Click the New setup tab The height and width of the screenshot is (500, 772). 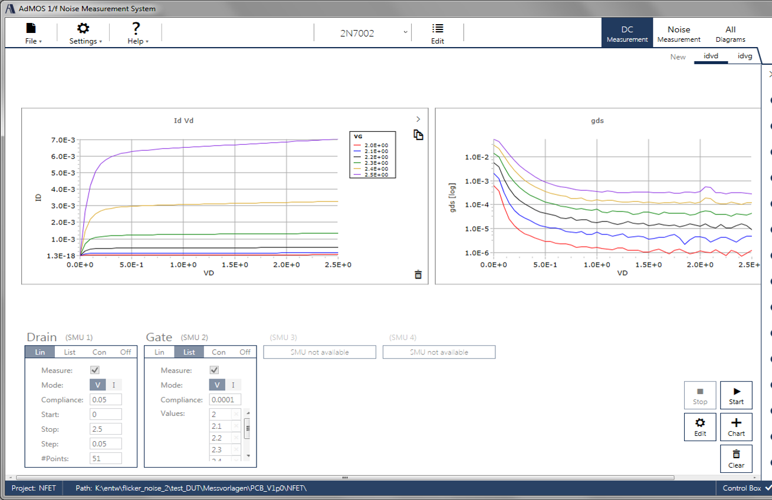point(678,57)
